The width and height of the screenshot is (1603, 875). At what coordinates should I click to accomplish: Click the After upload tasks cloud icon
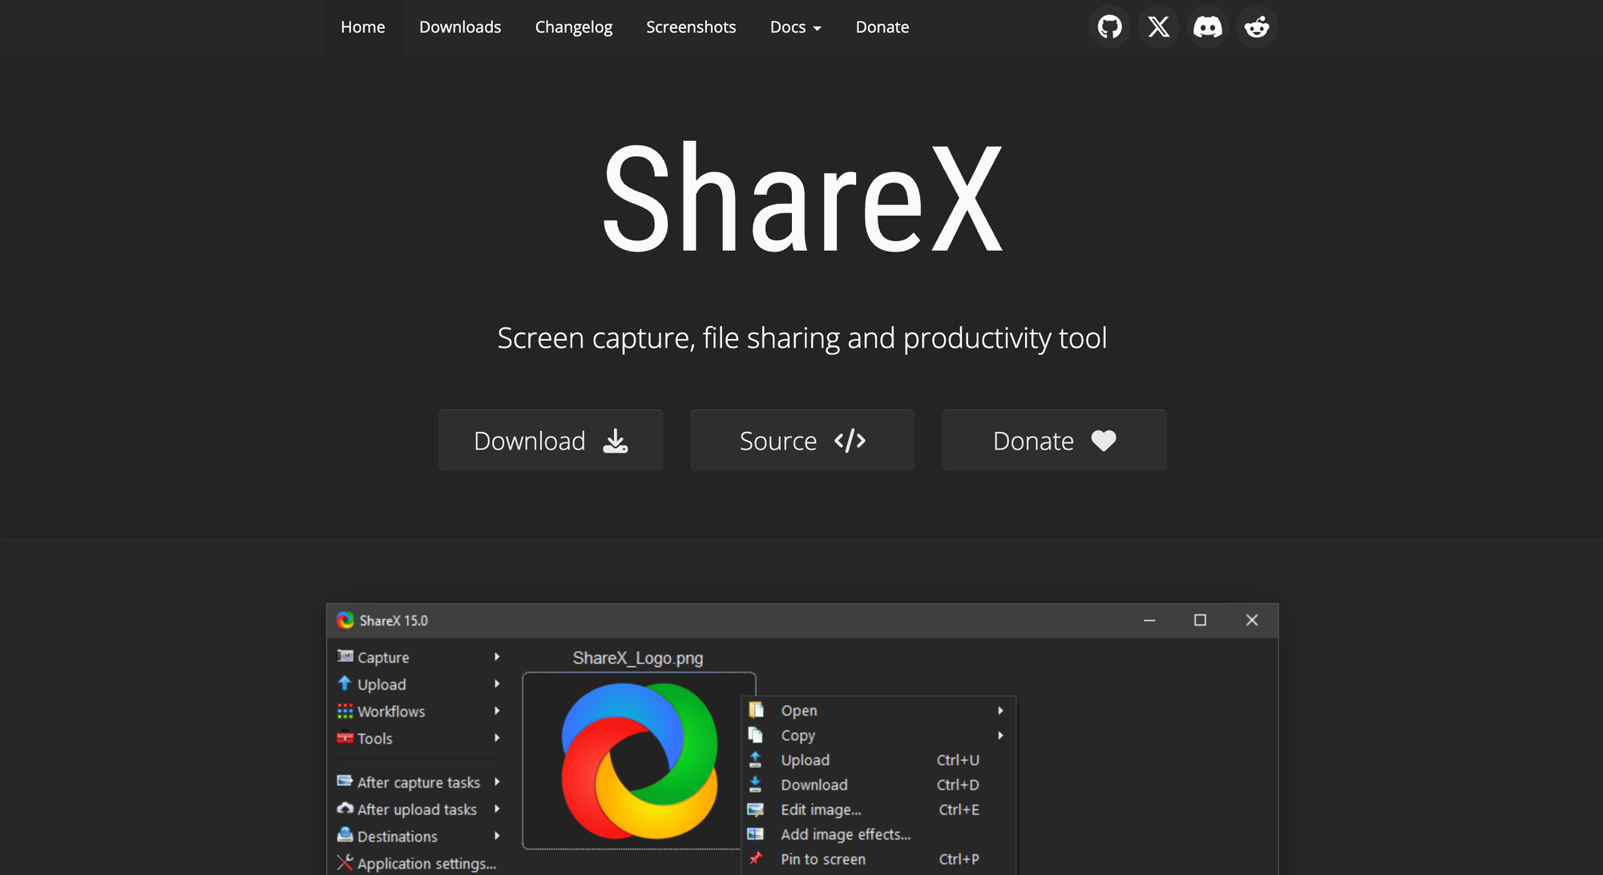pos(345,808)
